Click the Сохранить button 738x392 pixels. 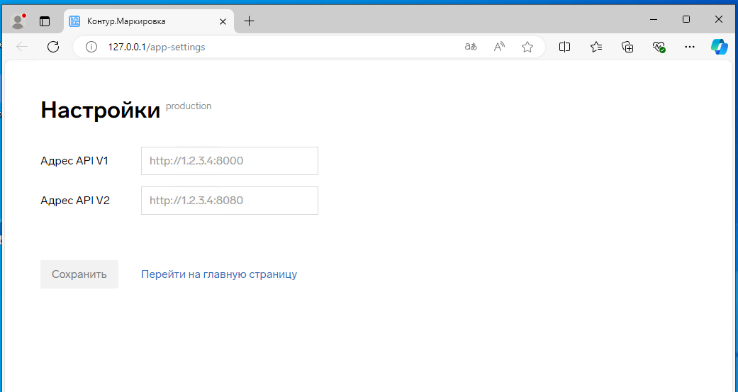tap(79, 274)
